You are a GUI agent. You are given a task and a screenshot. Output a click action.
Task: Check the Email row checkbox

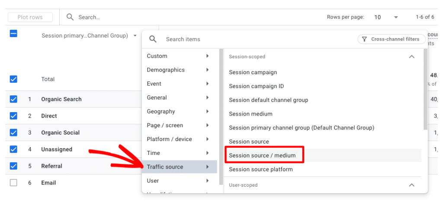point(13,182)
